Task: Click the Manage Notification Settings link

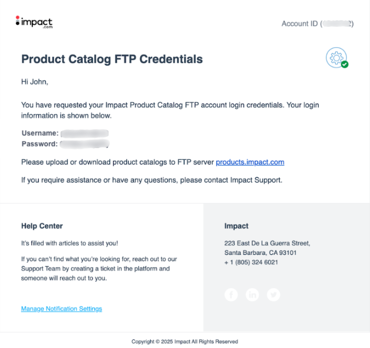Action: click(x=61, y=309)
